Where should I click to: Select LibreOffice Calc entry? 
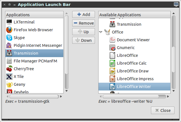134,63
